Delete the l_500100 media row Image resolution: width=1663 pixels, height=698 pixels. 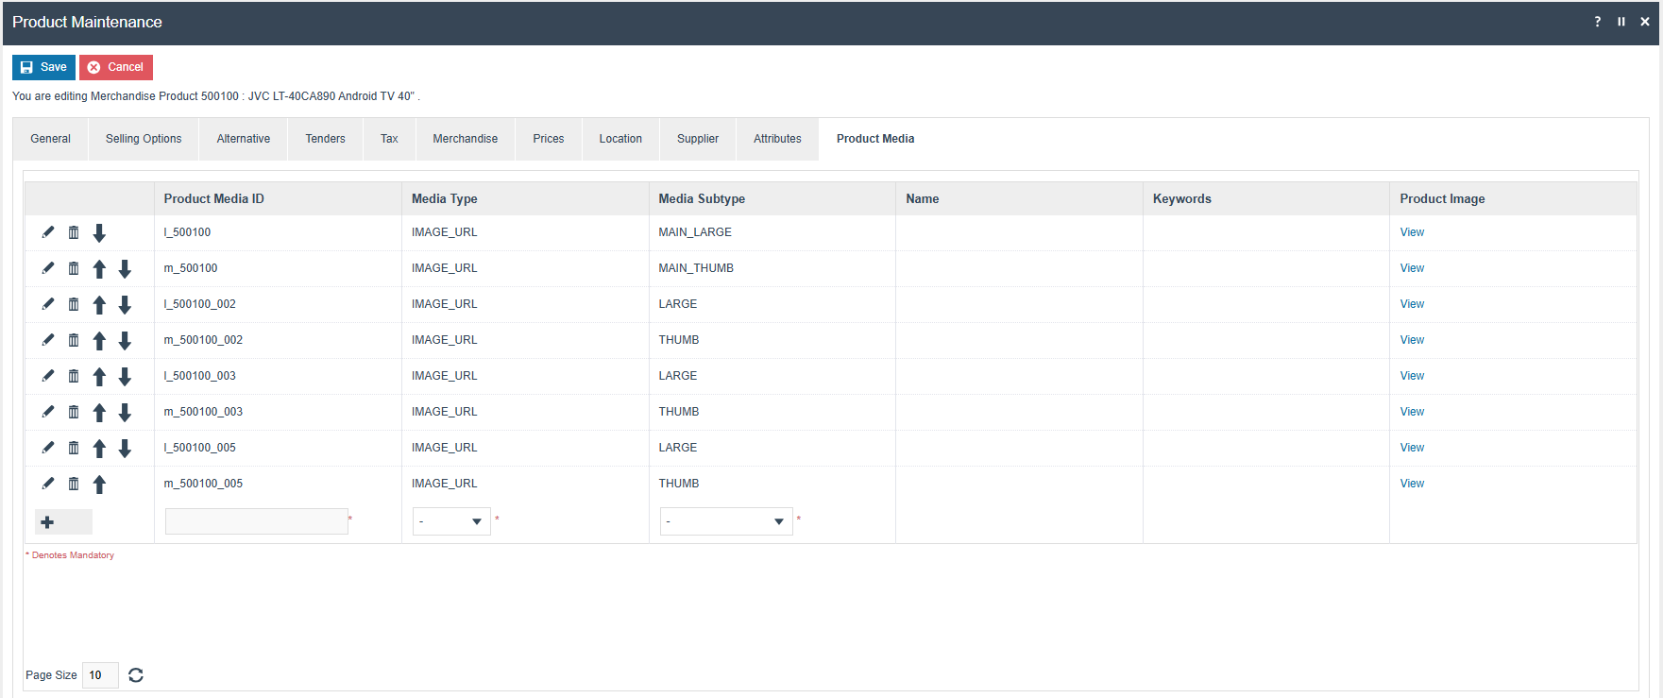tap(74, 232)
